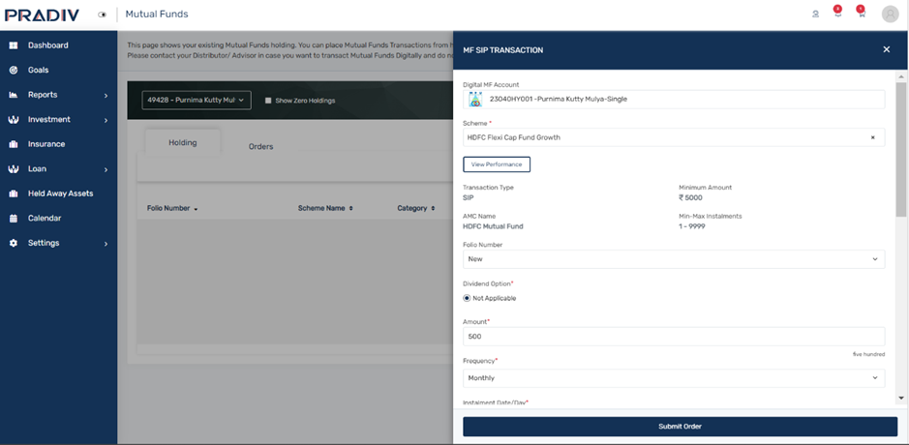Click scrollbar down arrow in SIP panel
The height and width of the screenshot is (445, 909).
[901, 398]
